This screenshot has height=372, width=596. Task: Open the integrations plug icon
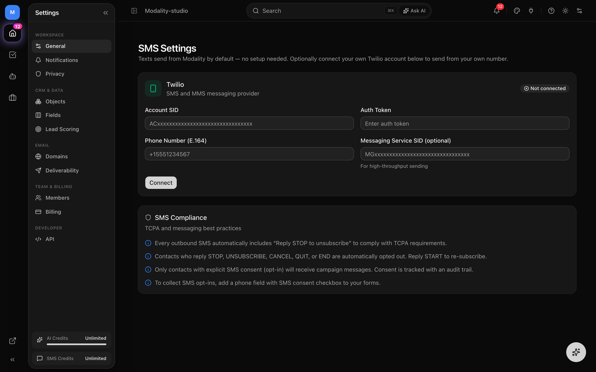[531, 11]
